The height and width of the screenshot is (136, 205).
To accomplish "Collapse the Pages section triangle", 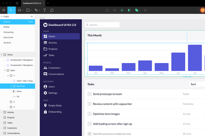I will coord(2,16).
